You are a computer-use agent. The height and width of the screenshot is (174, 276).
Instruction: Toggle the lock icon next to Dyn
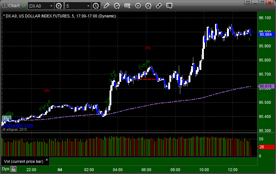coord(13,169)
